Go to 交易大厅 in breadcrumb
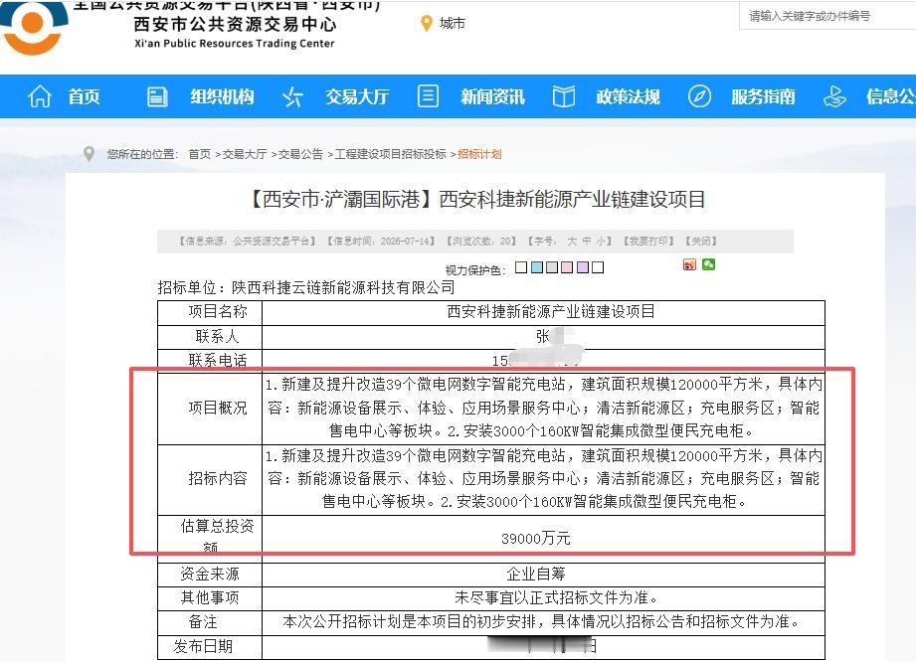916x662 pixels. [x=245, y=154]
